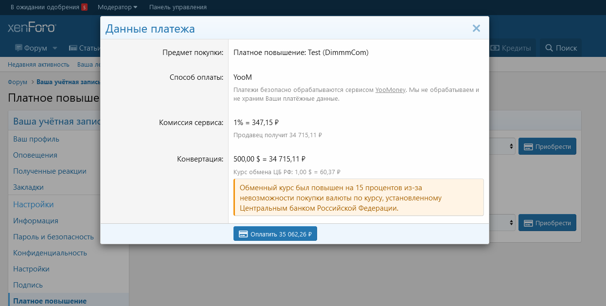606x306 pixels.
Task: Click the card icon on Оплатить button
Action: coord(243,234)
